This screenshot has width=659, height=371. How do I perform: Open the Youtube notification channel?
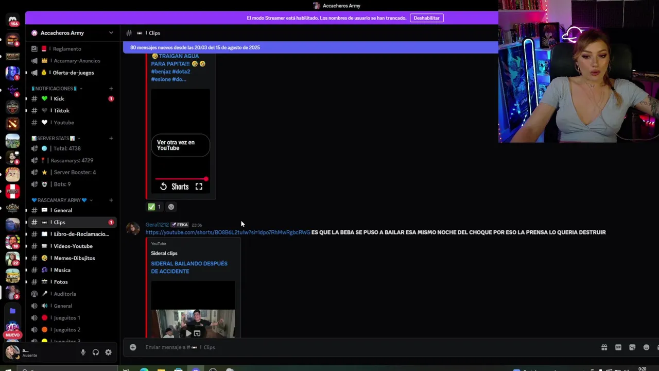[x=73, y=123]
